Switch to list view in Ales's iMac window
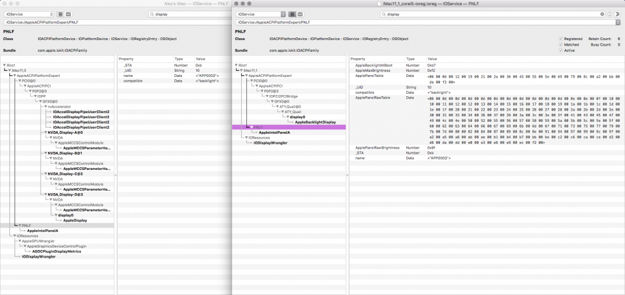625x295 pixels. pos(60,14)
